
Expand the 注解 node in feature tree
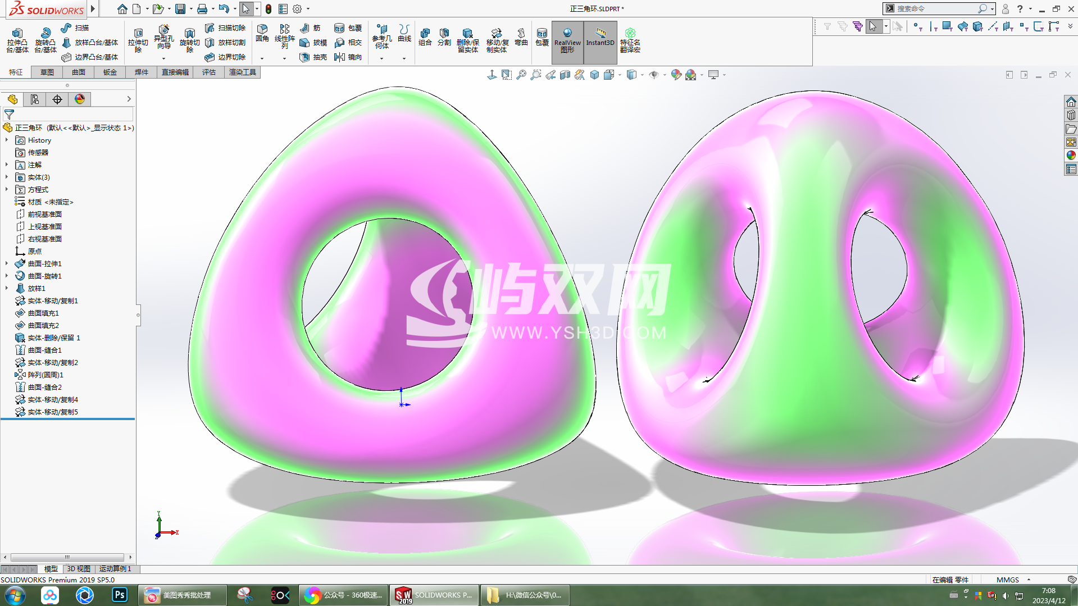coord(7,165)
